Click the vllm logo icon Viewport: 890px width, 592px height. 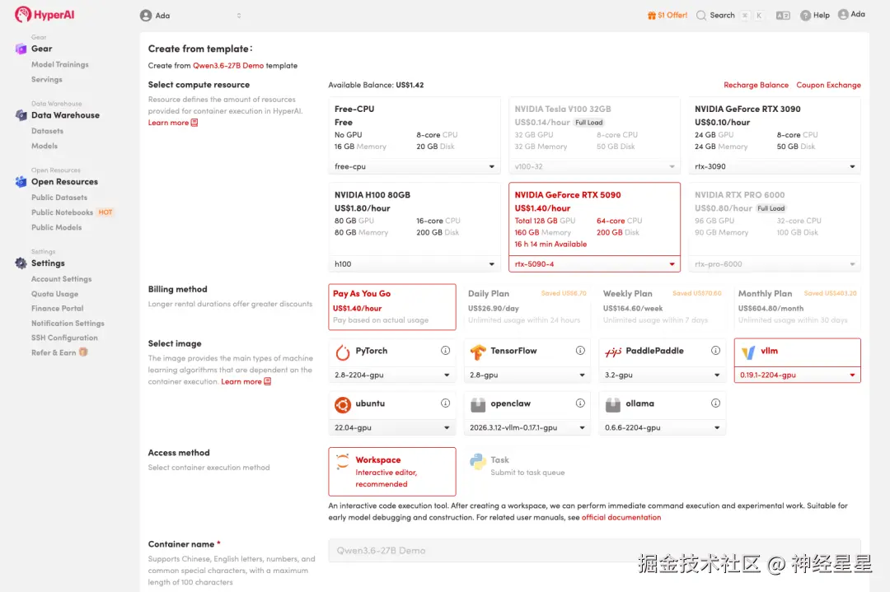pos(748,352)
